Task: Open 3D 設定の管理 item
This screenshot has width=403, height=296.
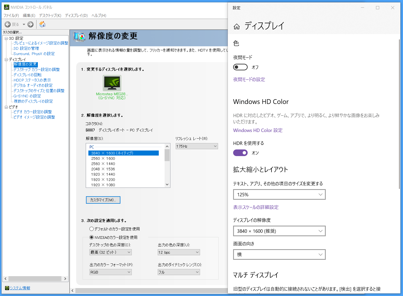Action: click(x=26, y=48)
